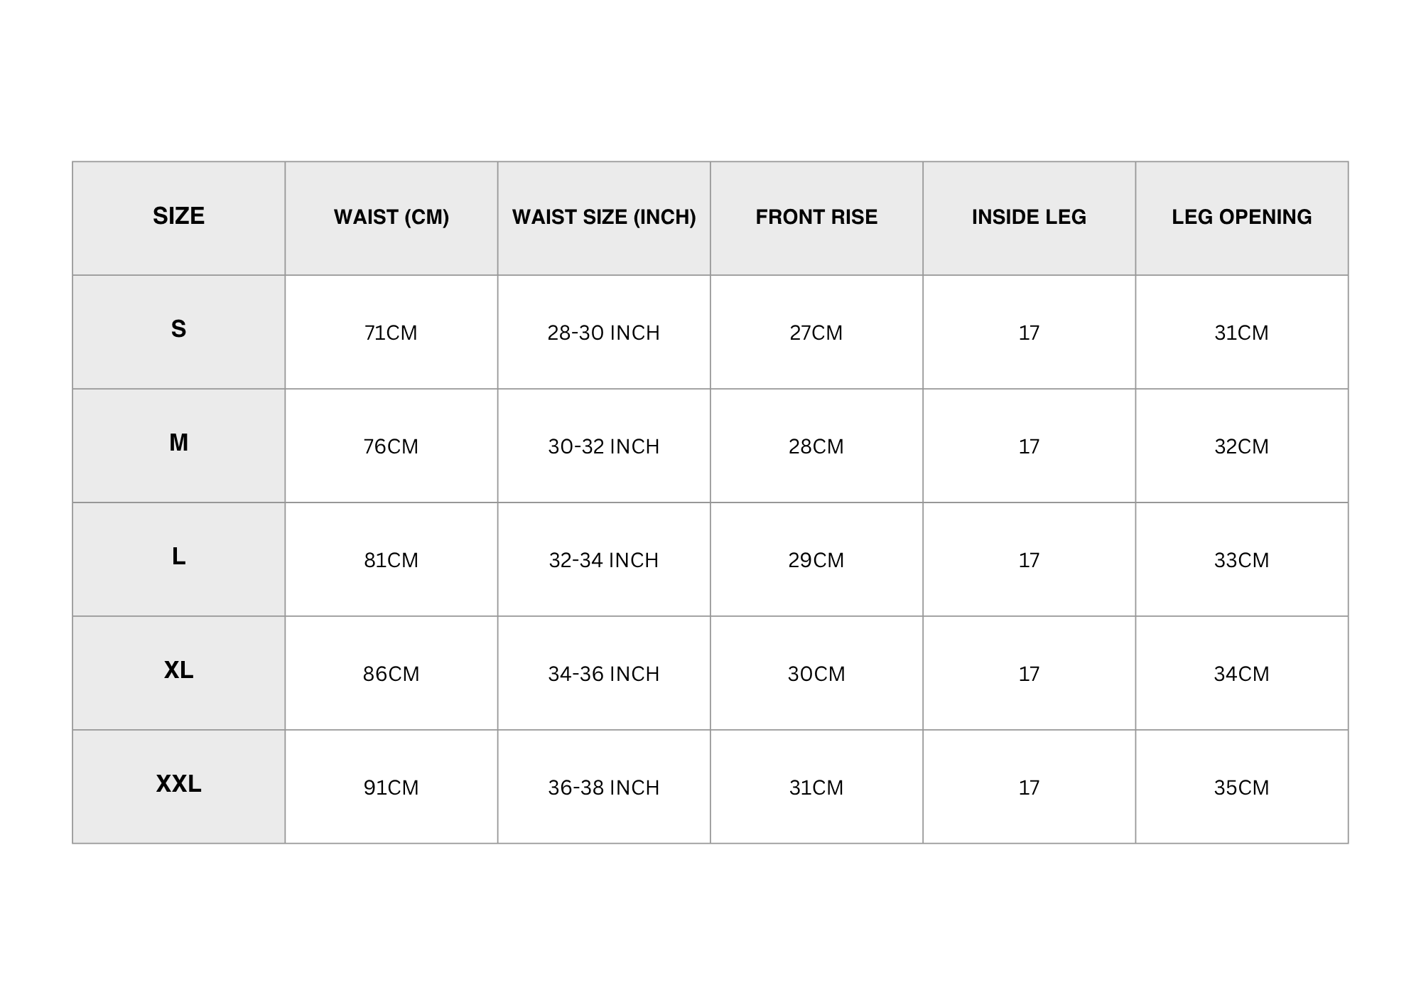The width and height of the screenshot is (1421, 1005).
Task: Click the 28-30 INCH waist cell
Action: point(604,333)
